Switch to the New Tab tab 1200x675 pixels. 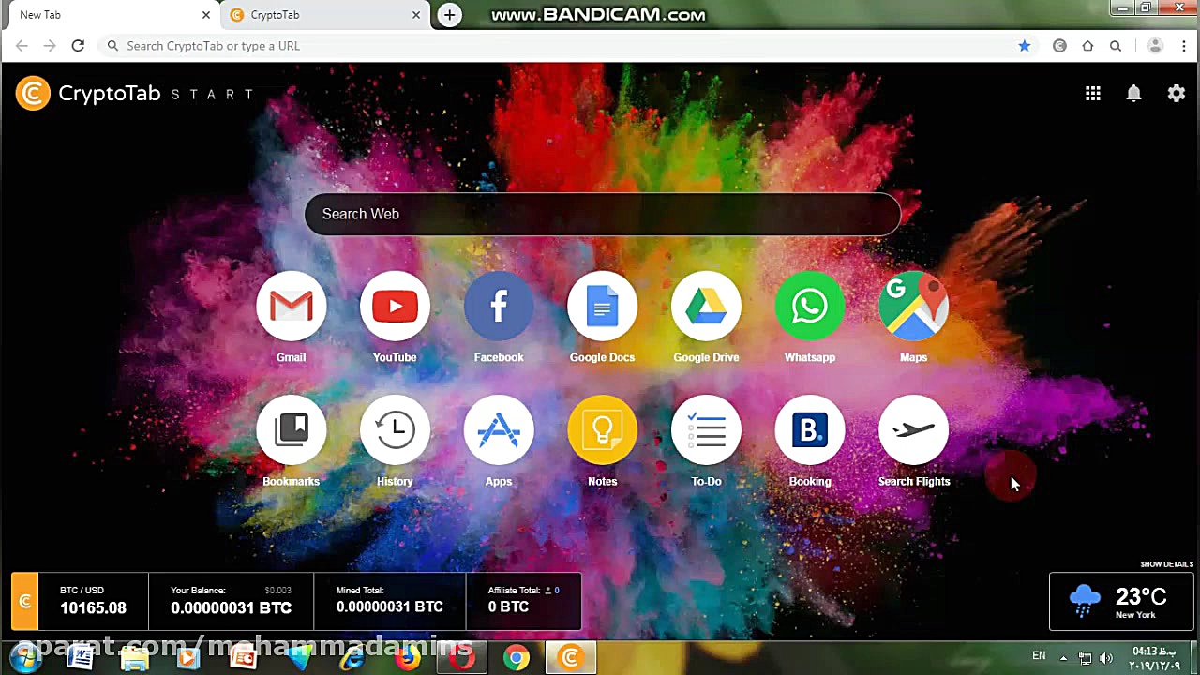112,15
